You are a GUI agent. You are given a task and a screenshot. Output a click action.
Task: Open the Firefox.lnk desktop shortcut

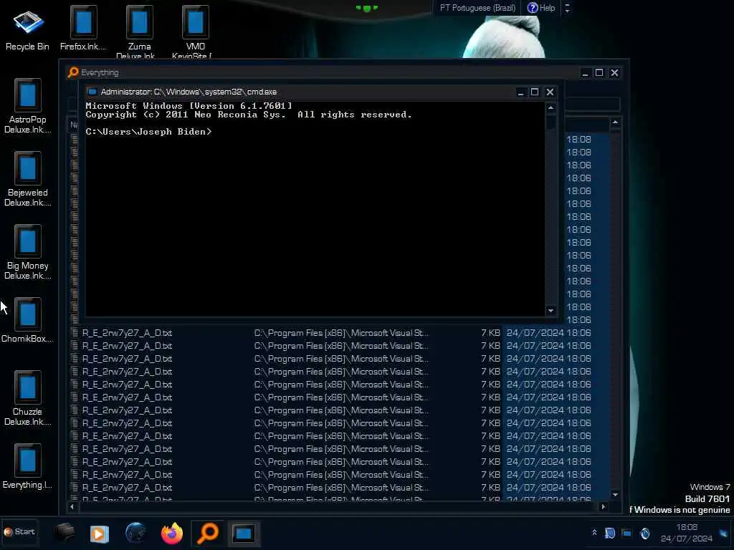tap(83, 28)
